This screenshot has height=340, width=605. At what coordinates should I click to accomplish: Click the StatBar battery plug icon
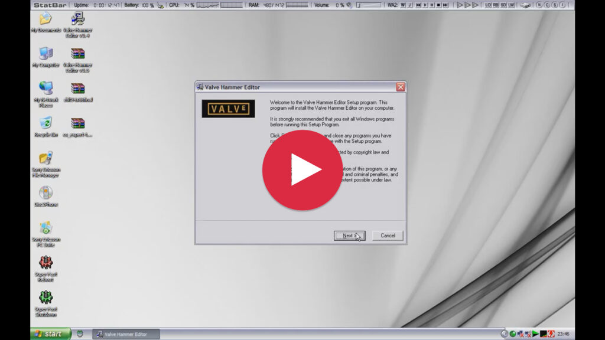click(160, 5)
